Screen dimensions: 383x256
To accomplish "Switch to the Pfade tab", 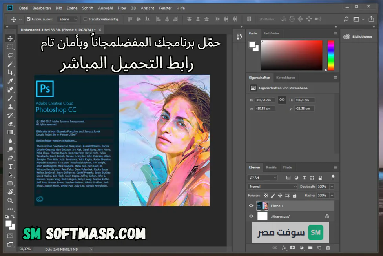I will point(288,167).
